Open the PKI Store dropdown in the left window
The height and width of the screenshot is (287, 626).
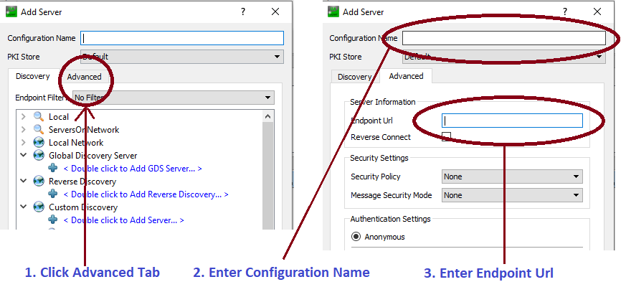point(182,57)
